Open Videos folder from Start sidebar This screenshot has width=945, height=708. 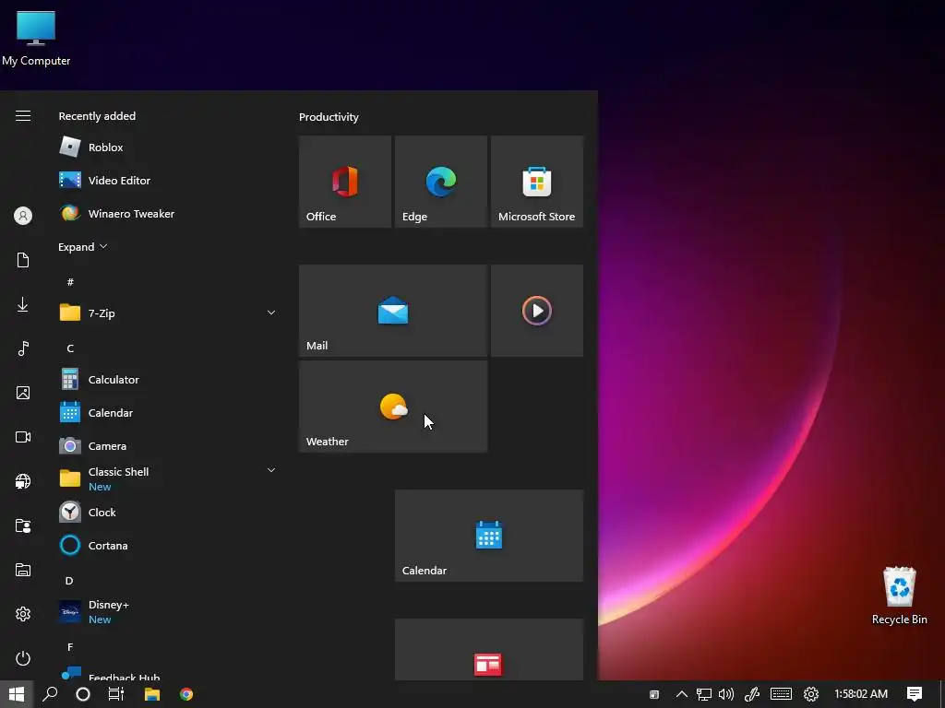(x=23, y=437)
